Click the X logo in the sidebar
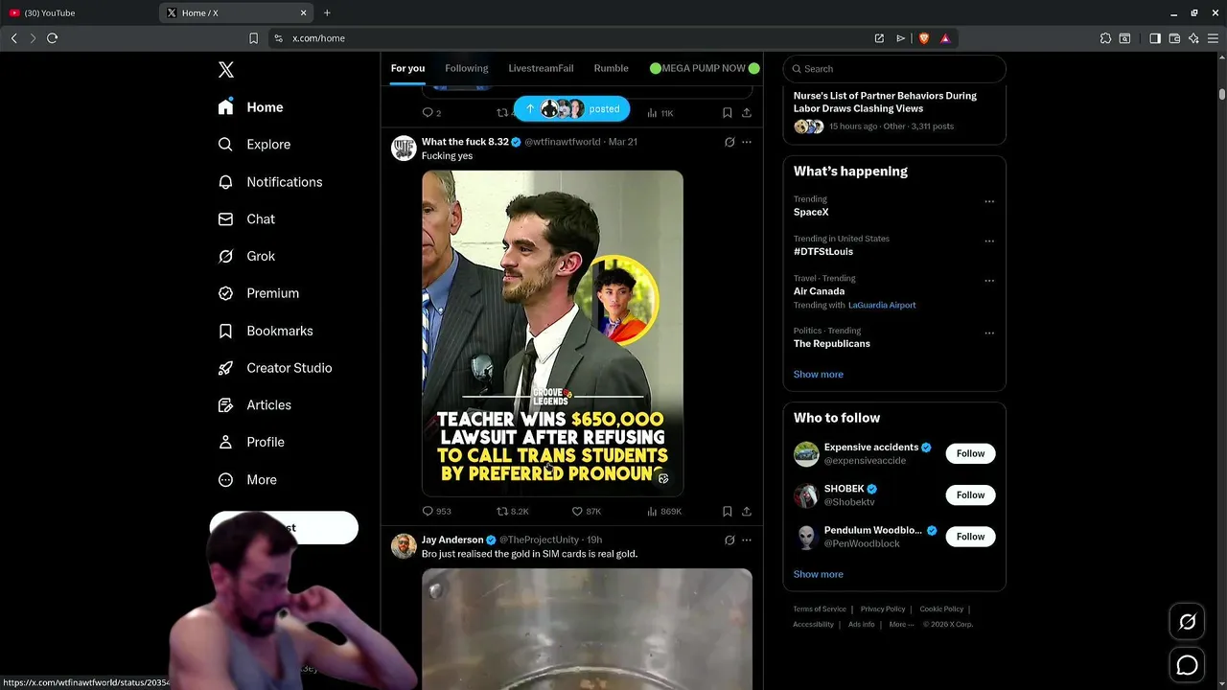 pyautogui.click(x=225, y=70)
